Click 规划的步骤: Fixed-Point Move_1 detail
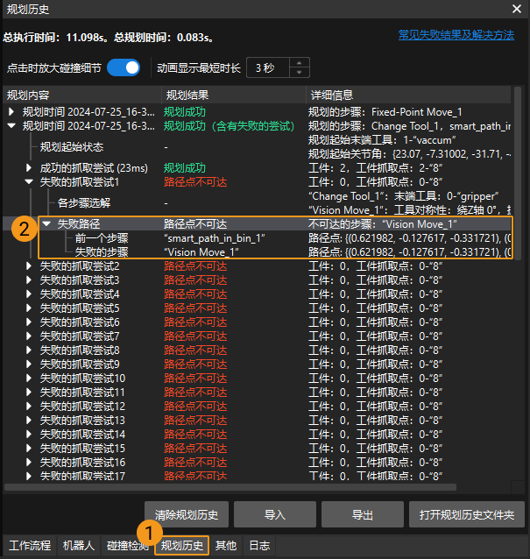 click(385, 112)
